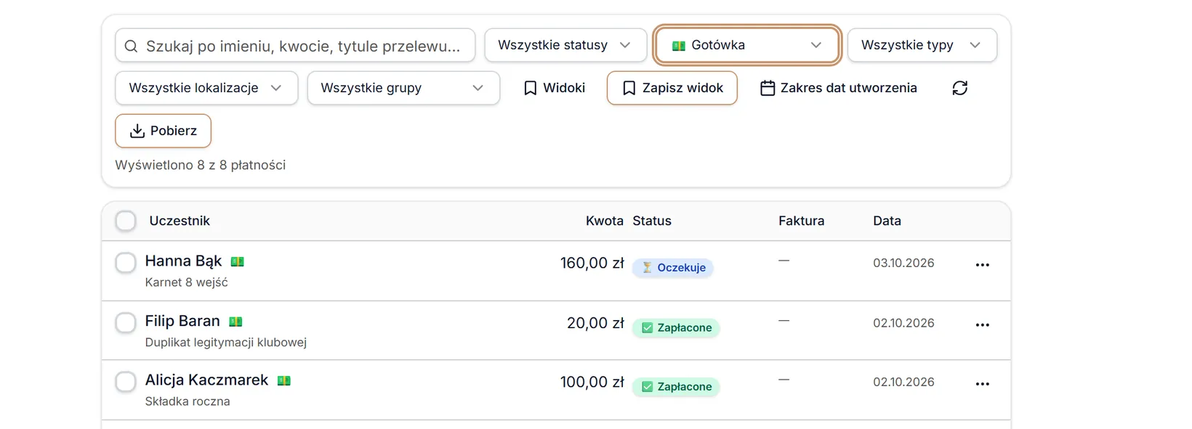
Task: Click the 20,00 zł amount
Action: [595, 323]
